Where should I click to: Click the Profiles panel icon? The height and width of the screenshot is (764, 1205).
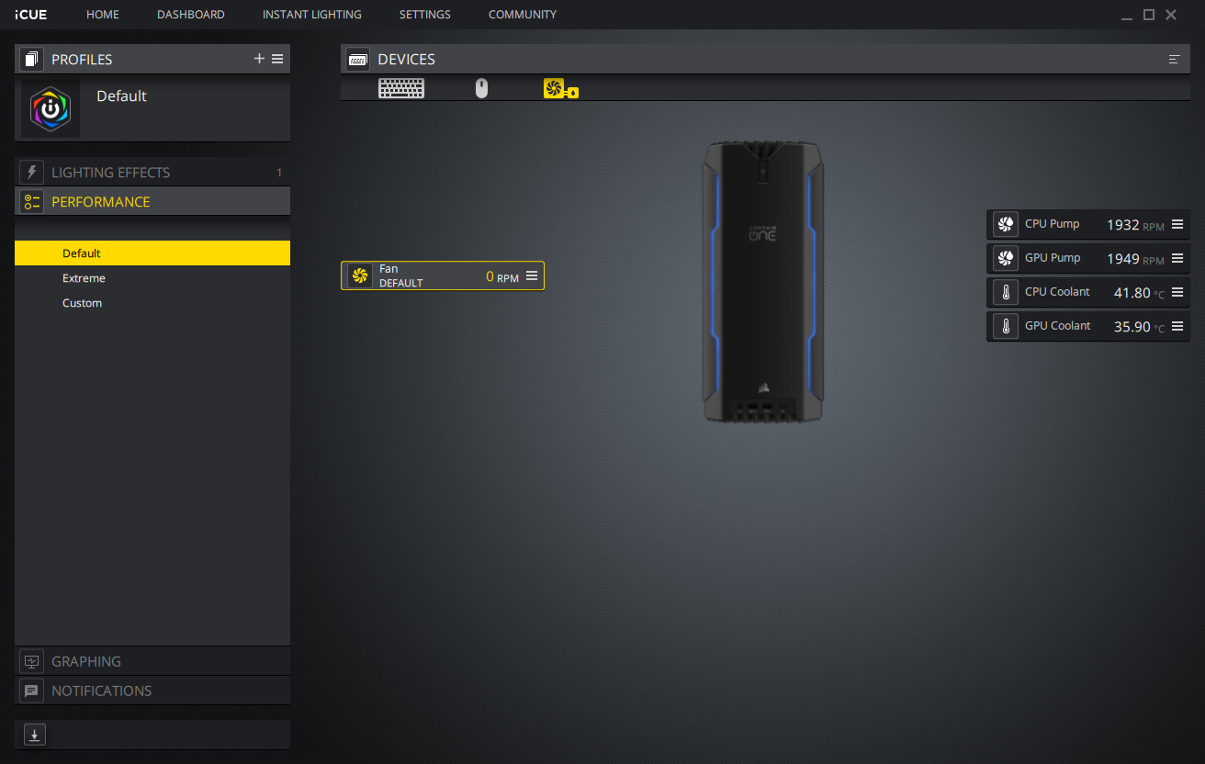(32, 60)
